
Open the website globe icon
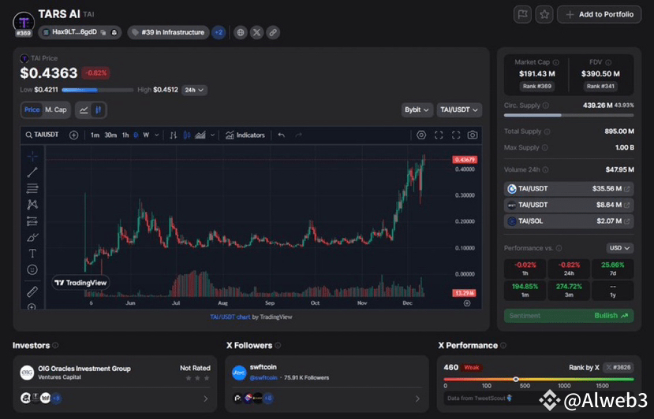click(241, 32)
